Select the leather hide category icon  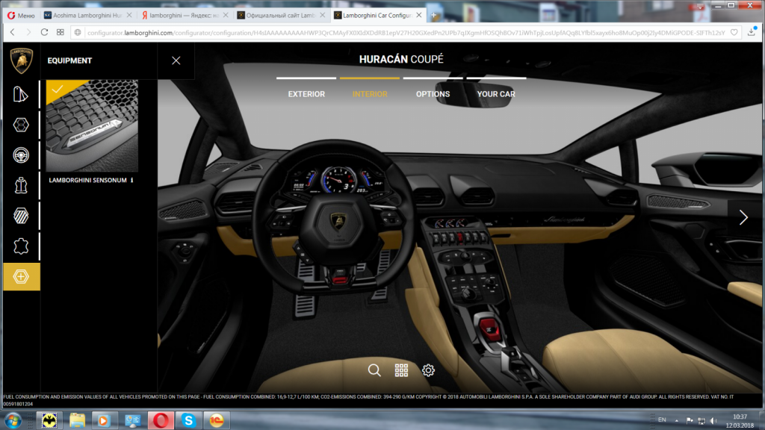click(21, 246)
